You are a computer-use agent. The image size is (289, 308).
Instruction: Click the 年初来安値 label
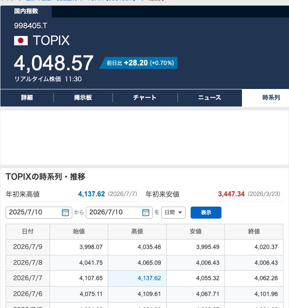(162, 194)
